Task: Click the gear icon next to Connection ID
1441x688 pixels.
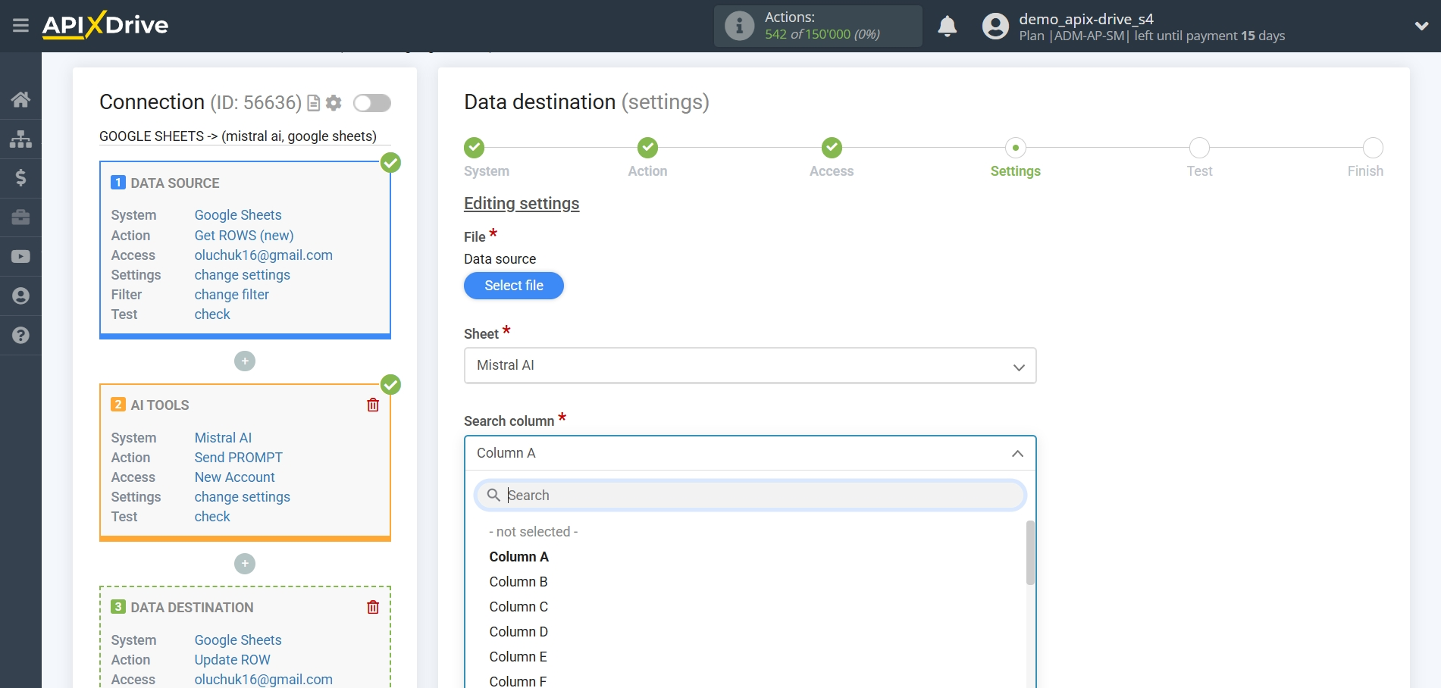Action: click(x=333, y=103)
